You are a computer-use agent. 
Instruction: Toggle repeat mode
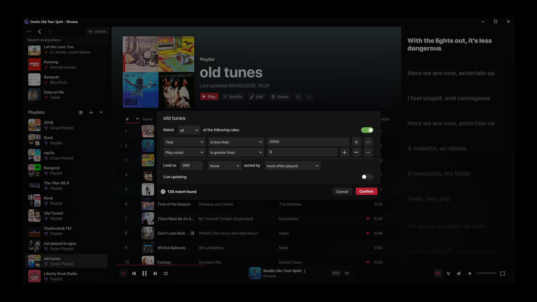(166, 273)
